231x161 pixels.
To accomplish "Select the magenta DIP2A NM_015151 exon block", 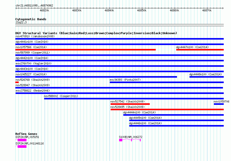I will pyautogui.click(x=22, y=140).
